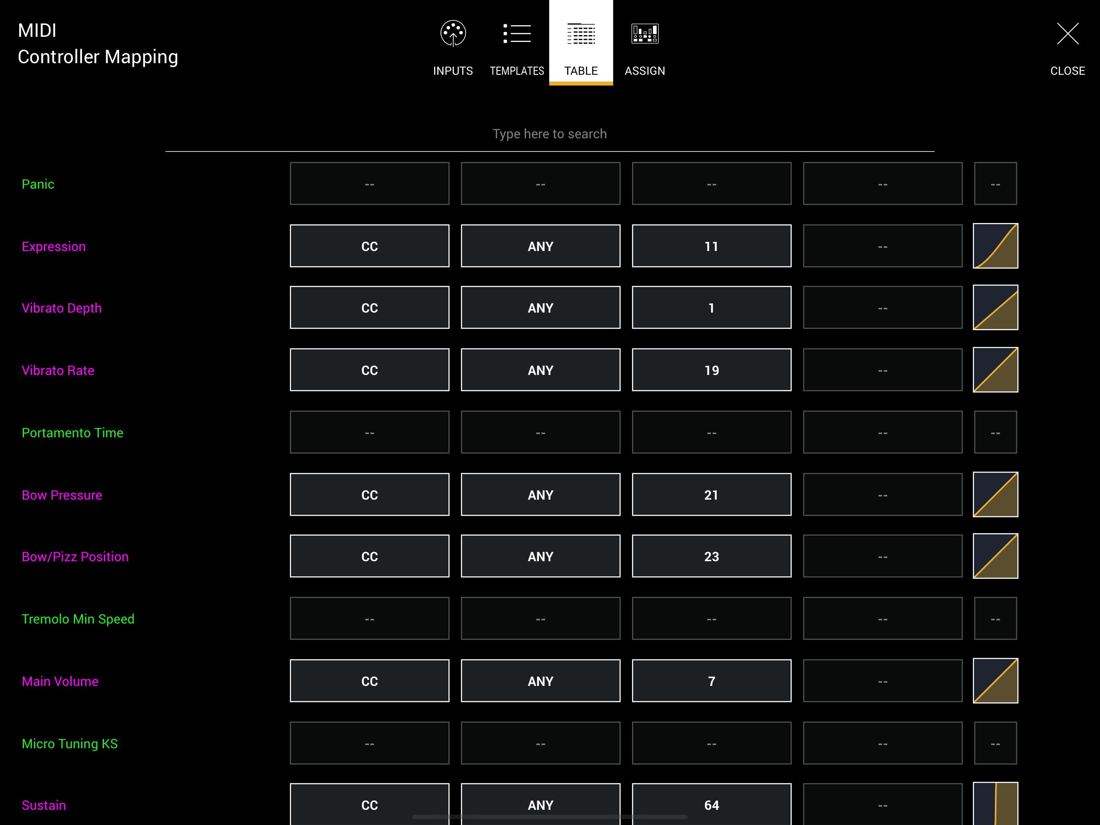Change the Vibrato Depth ANY channel cell
This screenshot has width=1100, height=825.
tap(540, 307)
